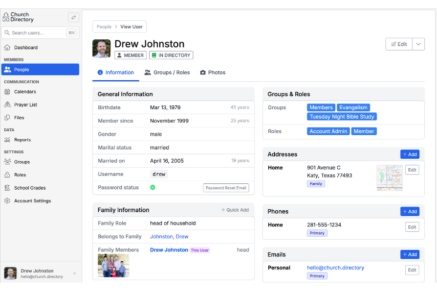Expand the Edit button dropdown arrow
Image resolution: width=437 pixels, height=291 pixels.
coord(418,44)
